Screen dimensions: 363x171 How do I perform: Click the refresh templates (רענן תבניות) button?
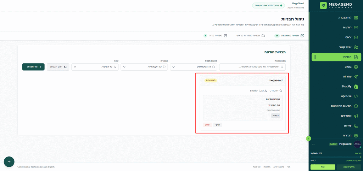(x=58, y=67)
